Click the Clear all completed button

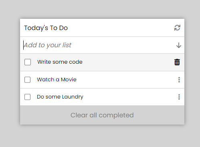(102, 115)
